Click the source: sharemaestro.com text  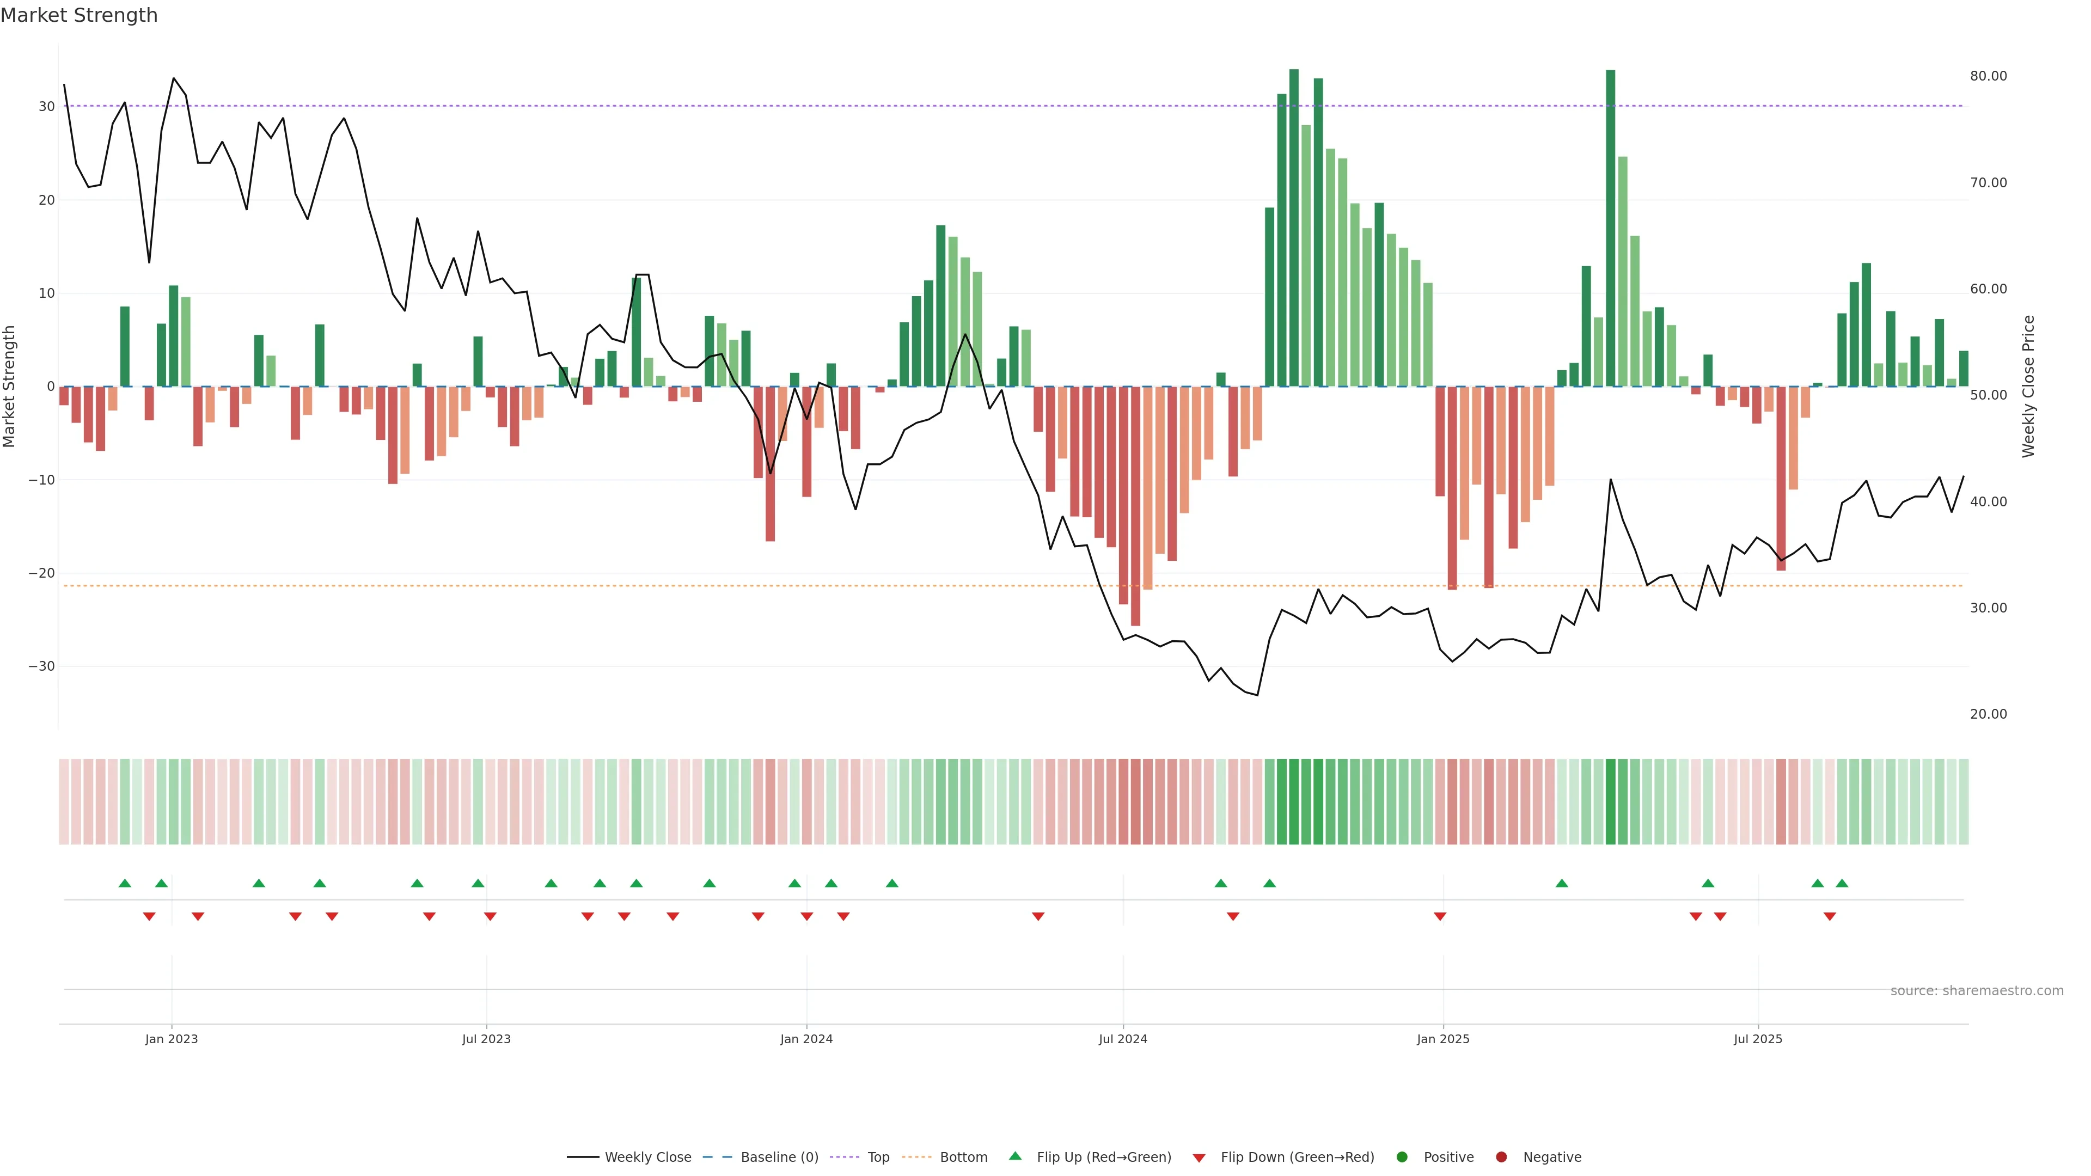coord(1977,990)
